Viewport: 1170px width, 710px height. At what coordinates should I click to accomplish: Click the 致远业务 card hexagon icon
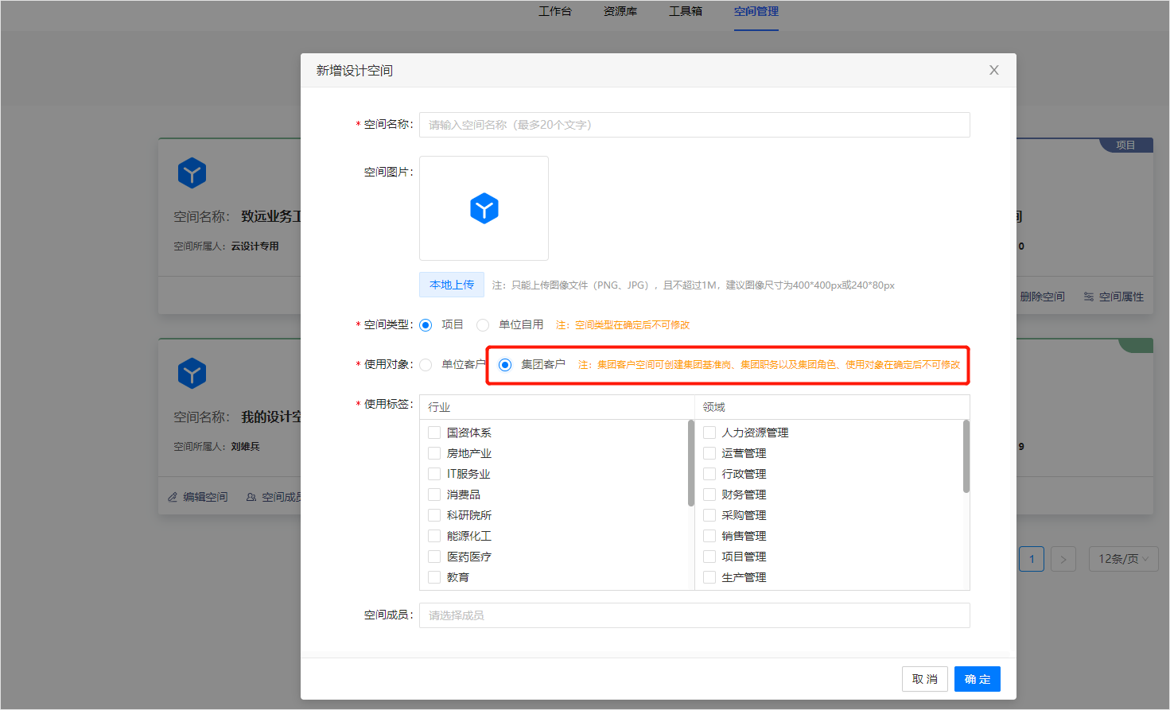pyautogui.click(x=192, y=173)
